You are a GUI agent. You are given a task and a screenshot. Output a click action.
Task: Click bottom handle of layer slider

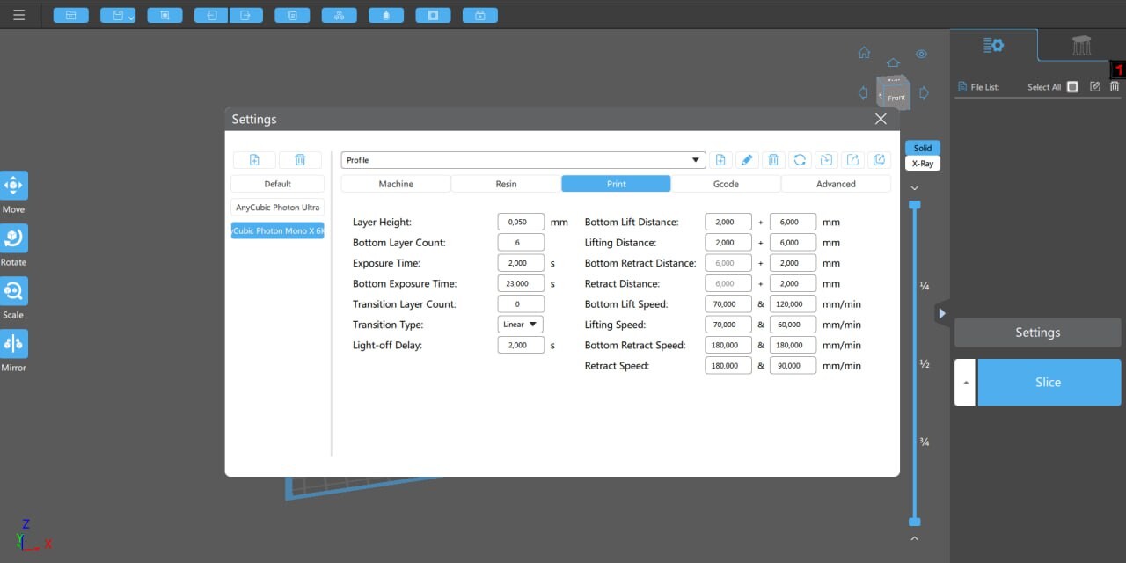pos(915,522)
